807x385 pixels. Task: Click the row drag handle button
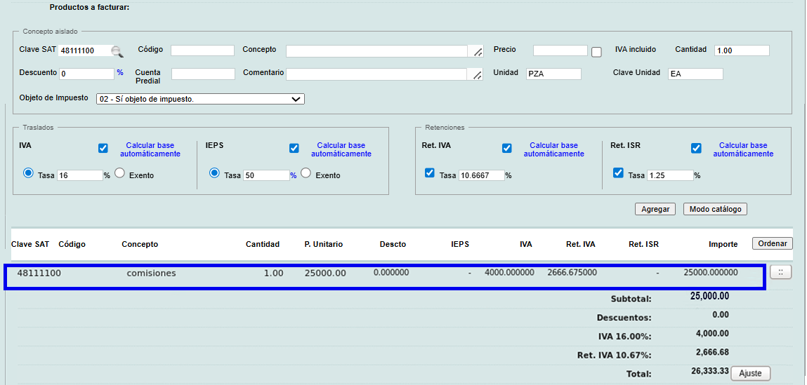coord(780,272)
